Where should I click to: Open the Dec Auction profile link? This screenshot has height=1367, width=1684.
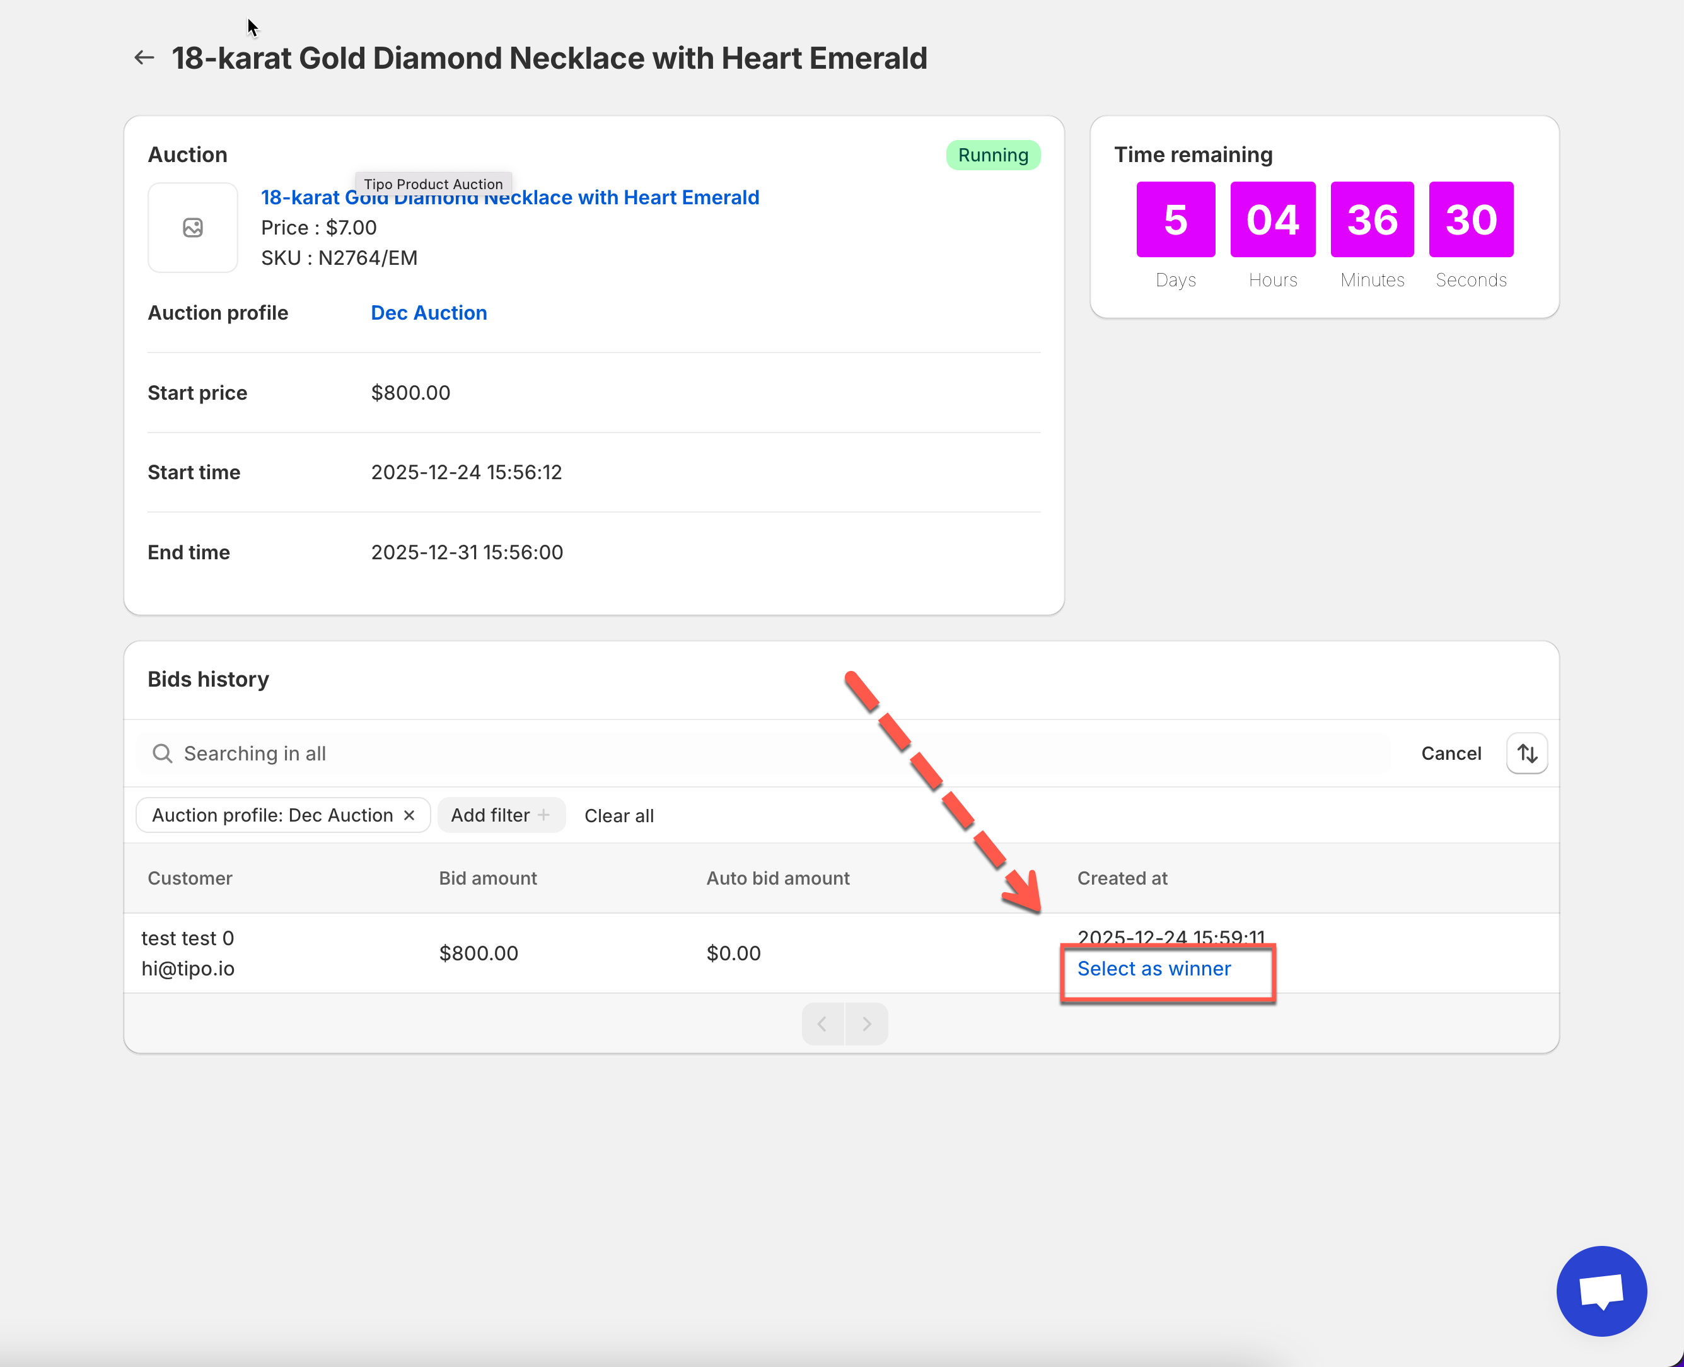[428, 313]
